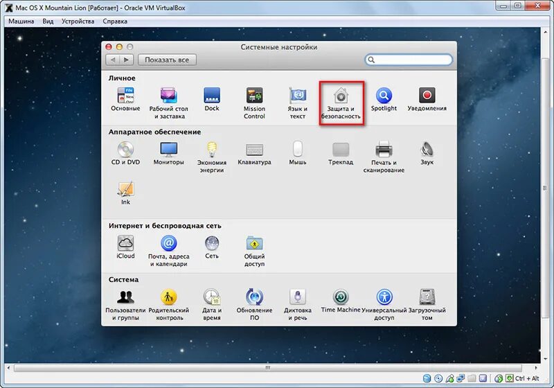The height and width of the screenshot is (388, 554).
Task: Open Сеть network settings
Action: pyautogui.click(x=212, y=247)
